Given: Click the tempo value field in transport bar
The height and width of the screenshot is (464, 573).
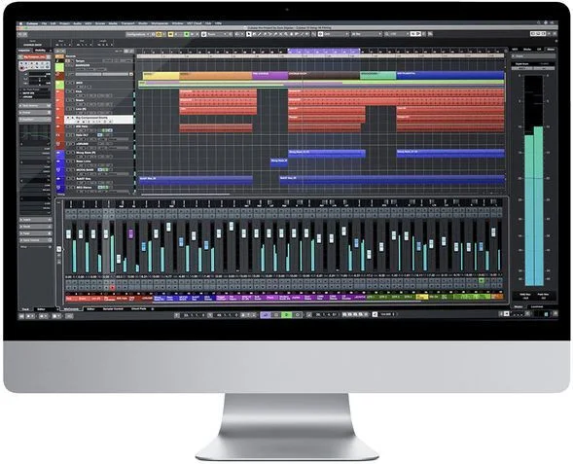Looking at the screenshot, I should 386,314.
